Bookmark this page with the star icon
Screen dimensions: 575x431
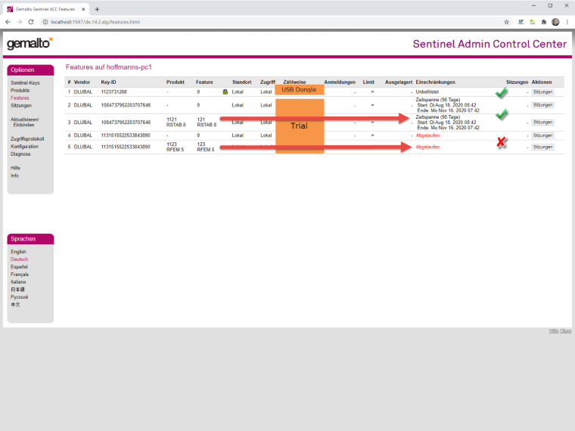point(506,22)
